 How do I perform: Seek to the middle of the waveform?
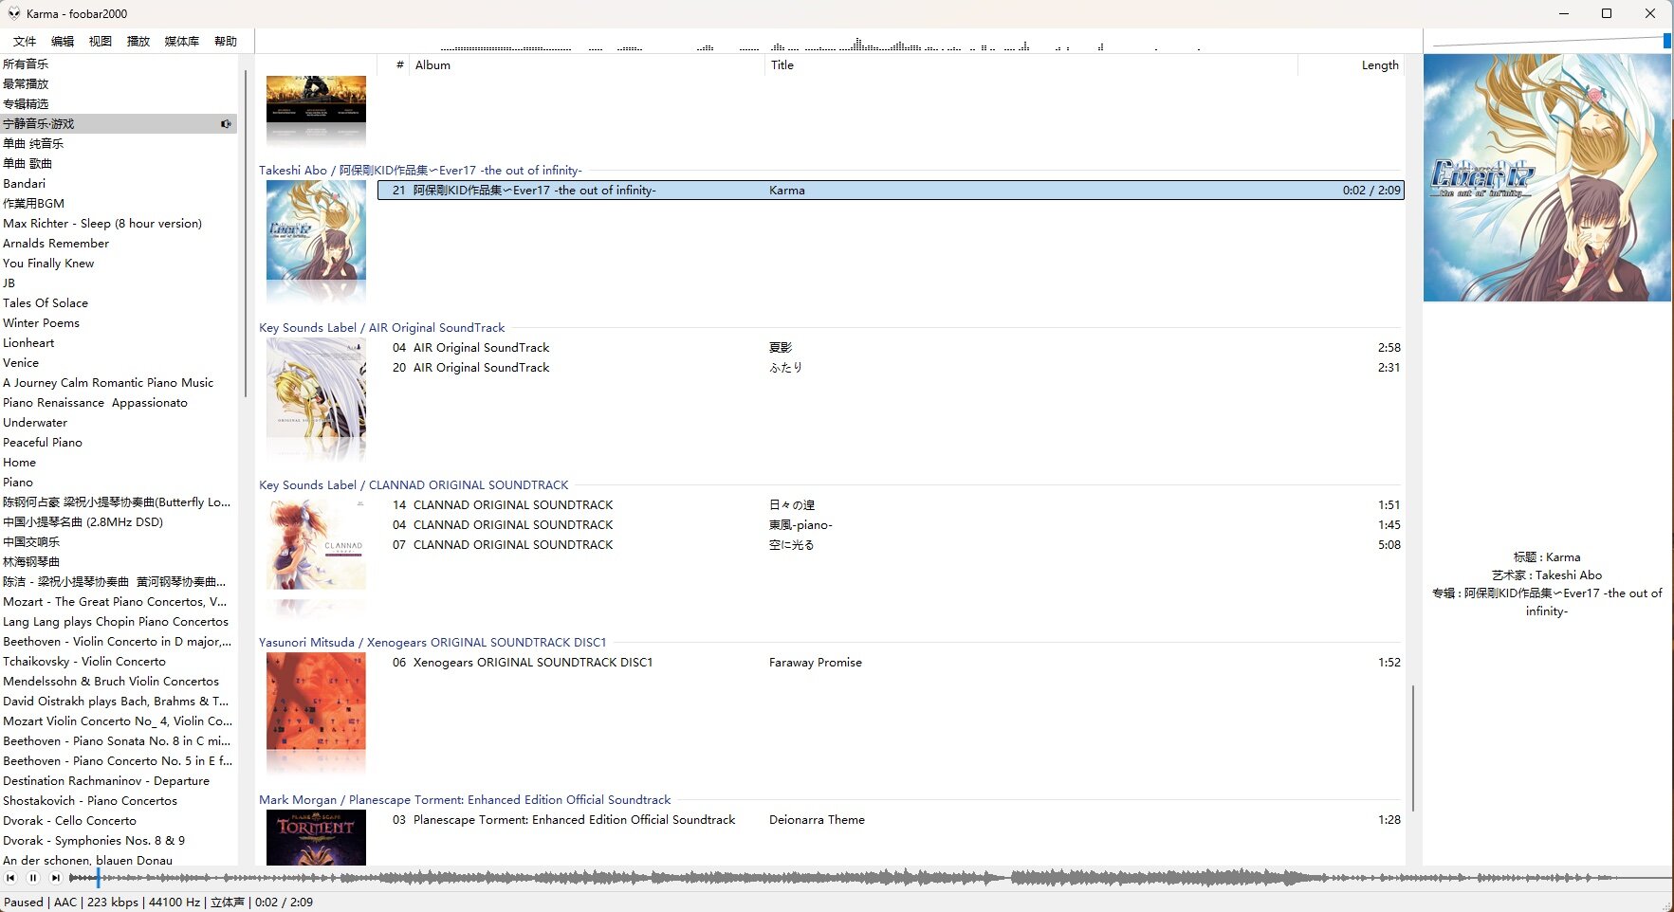(871, 878)
